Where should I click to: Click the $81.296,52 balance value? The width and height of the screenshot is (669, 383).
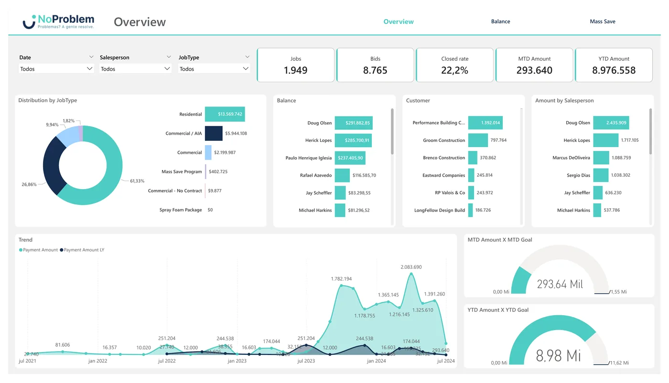[x=359, y=210]
